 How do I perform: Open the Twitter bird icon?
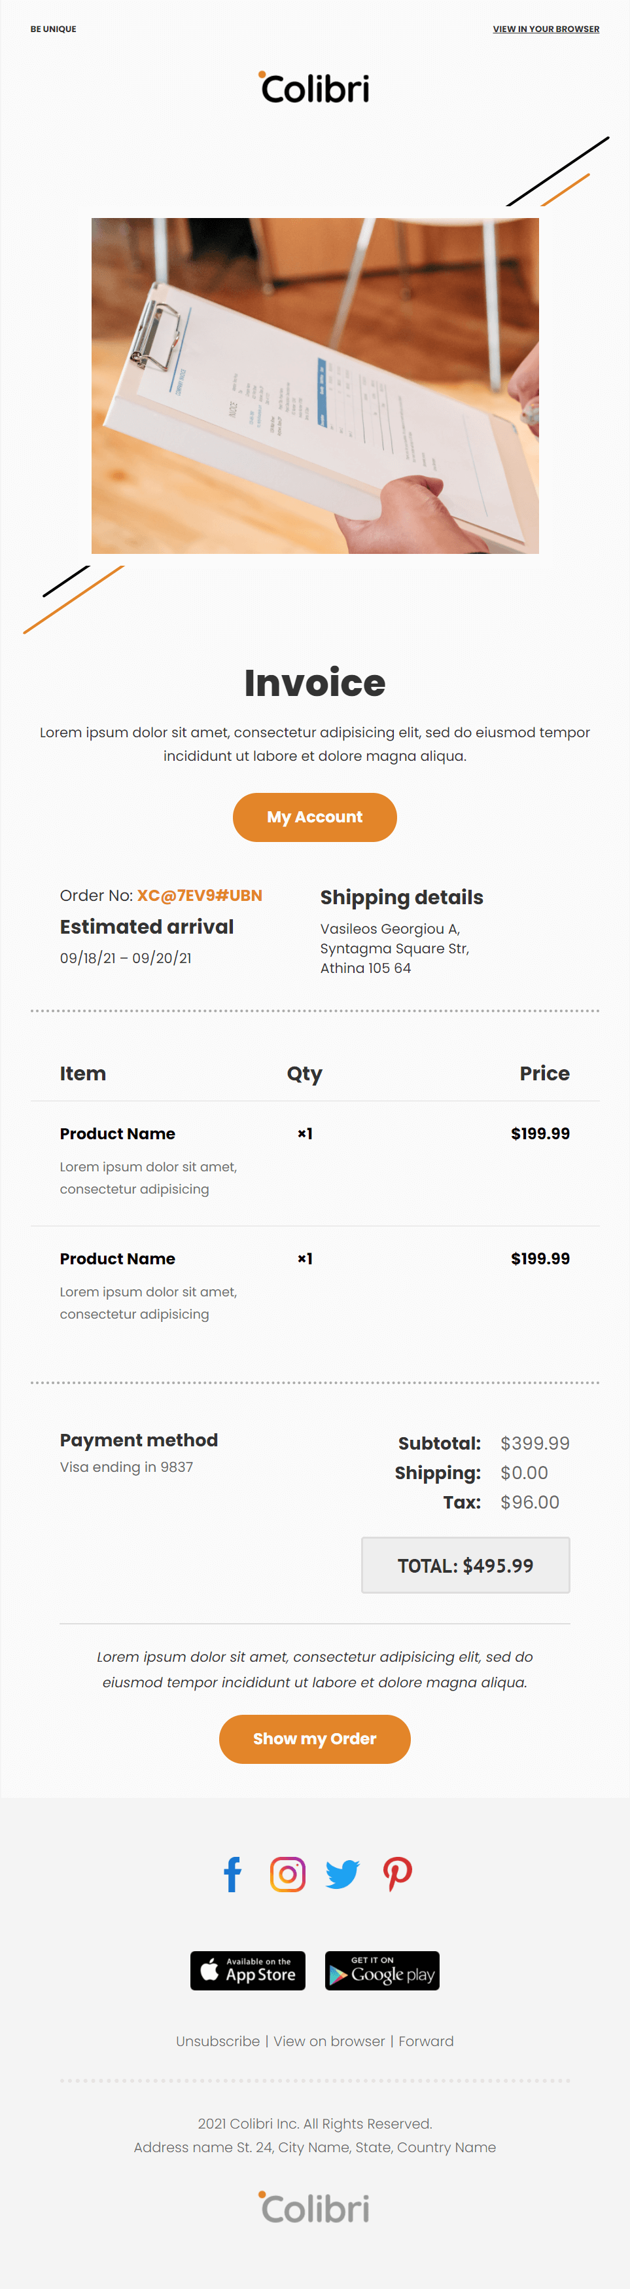point(343,1874)
